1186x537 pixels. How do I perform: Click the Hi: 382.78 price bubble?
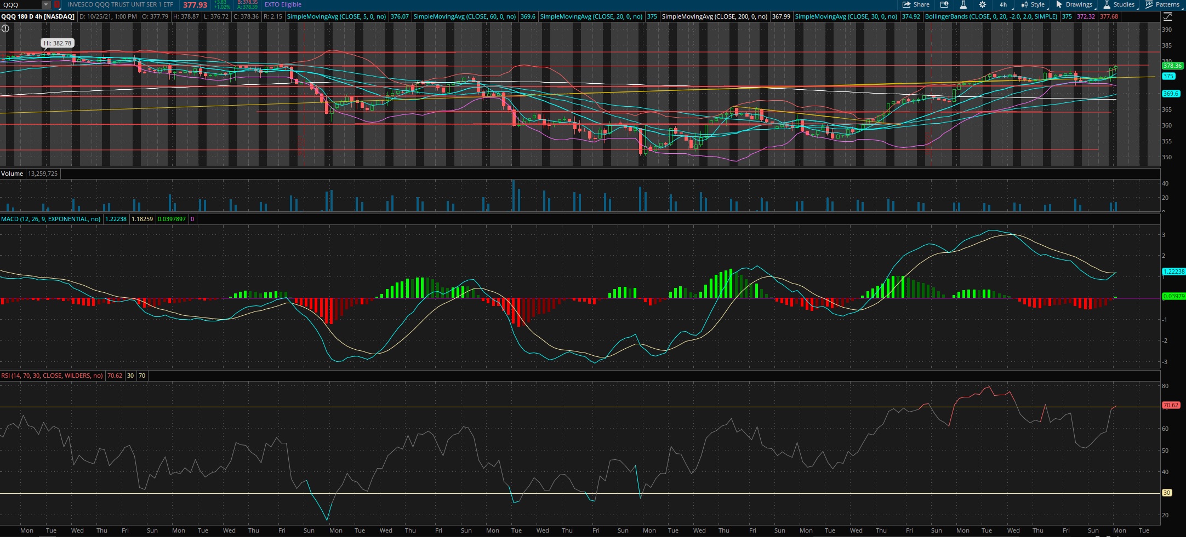[x=58, y=43]
